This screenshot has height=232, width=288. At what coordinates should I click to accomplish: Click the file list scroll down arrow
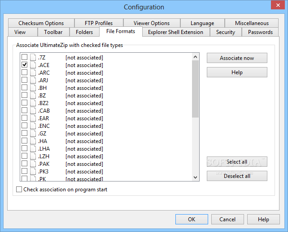coord(196,177)
